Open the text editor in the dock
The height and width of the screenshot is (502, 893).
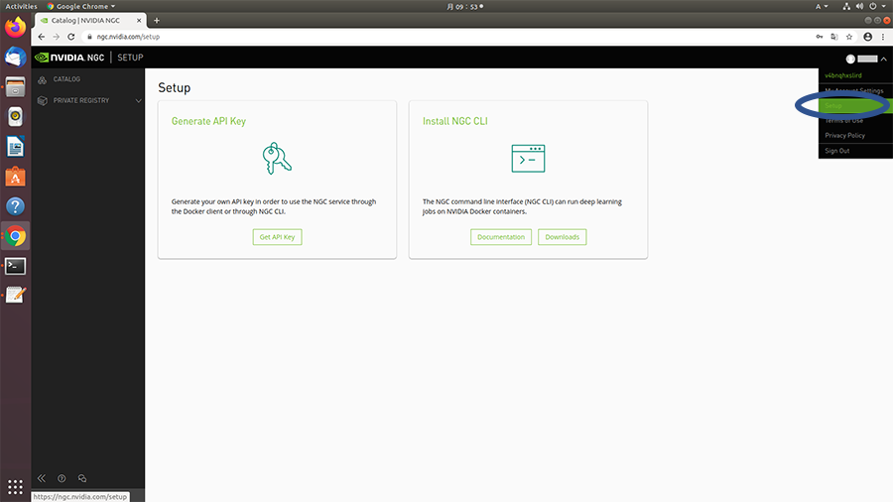point(15,295)
